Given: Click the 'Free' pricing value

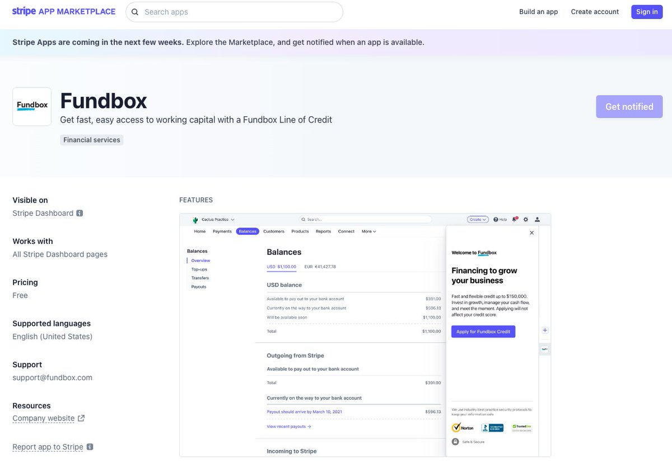Looking at the screenshot, I should [x=20, y=295].
